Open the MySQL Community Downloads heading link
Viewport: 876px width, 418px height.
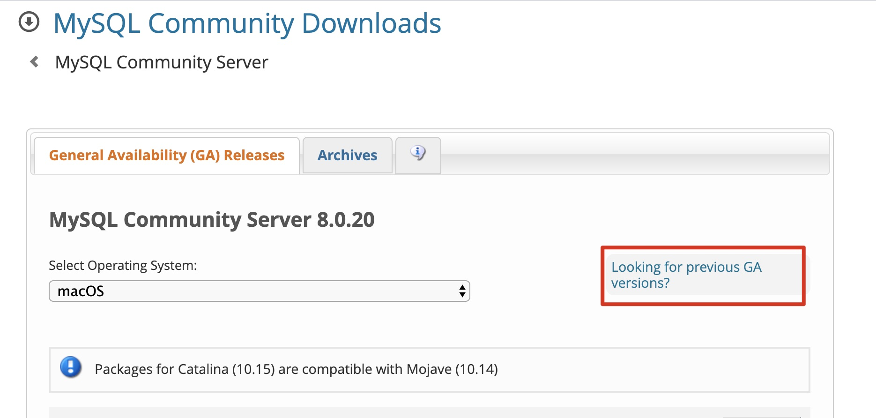pyautogui.click(x=247, y=23)
